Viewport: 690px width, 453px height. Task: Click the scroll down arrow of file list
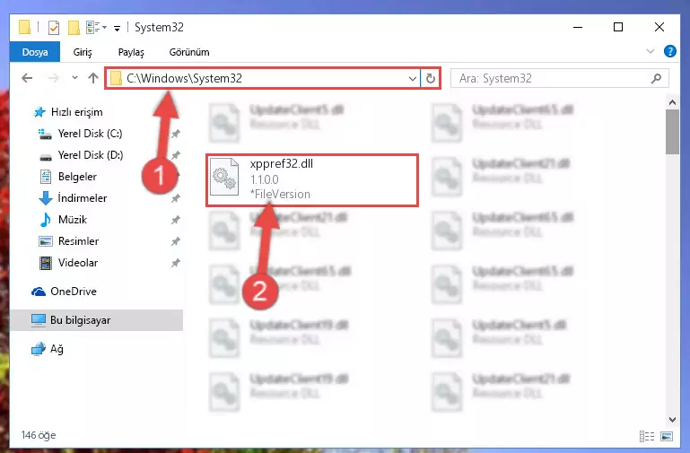tap(672, 419)
